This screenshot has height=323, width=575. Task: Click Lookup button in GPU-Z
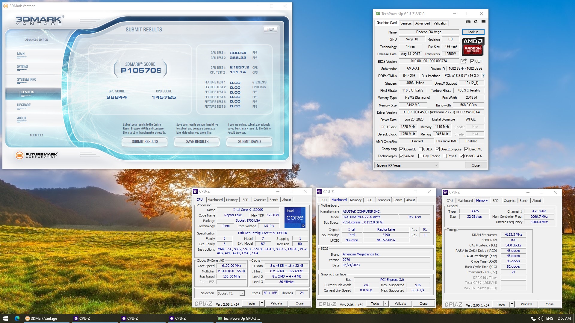point(473,32)
